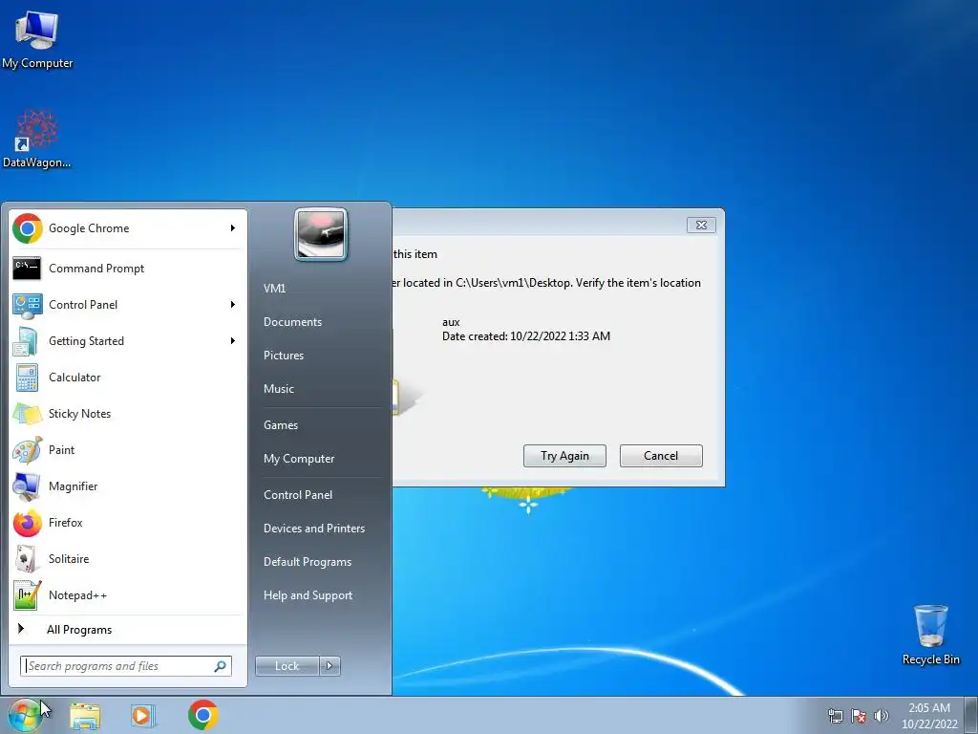Viewport: 978px width, 734px height.
Task: Open Getting Started entry icon
Action: (x=28, y=341)
